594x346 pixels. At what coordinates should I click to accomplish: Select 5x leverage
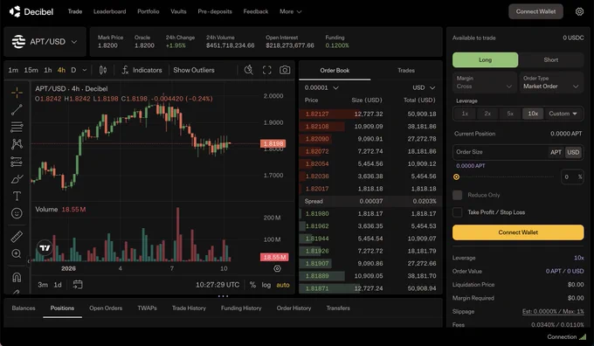click(510, 114)
